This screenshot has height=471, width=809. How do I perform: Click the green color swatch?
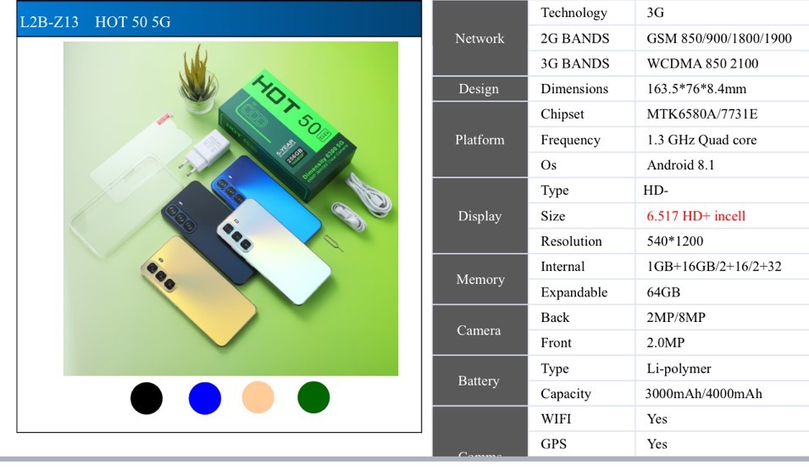(313, 397)
